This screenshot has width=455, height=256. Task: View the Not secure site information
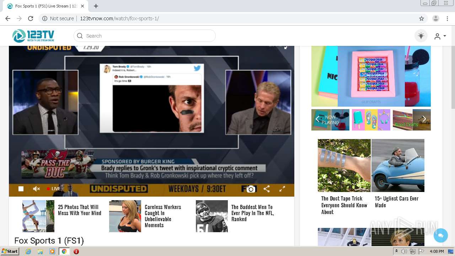(58, 18)
